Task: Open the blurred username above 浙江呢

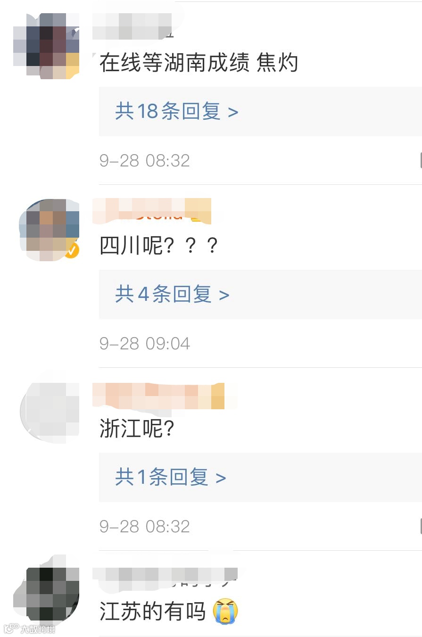Action: pyautogui.click(x=158, y=396)
